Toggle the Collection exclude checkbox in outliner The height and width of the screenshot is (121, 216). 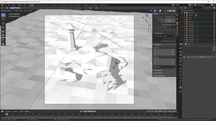coord(185,13)
